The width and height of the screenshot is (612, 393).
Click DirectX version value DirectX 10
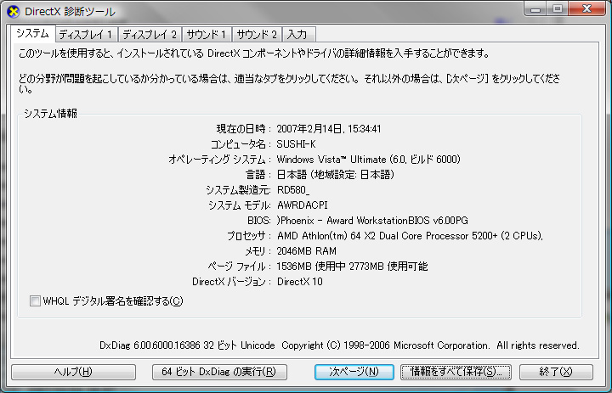tap(300, 282)
